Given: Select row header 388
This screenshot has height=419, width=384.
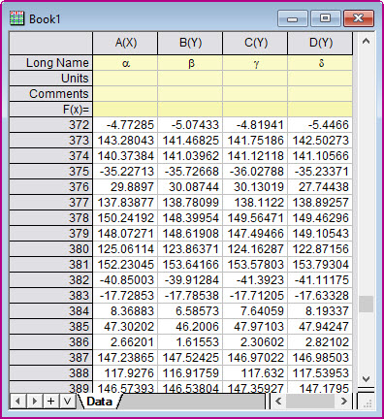Looking at the screenshot, I should 51,373.
